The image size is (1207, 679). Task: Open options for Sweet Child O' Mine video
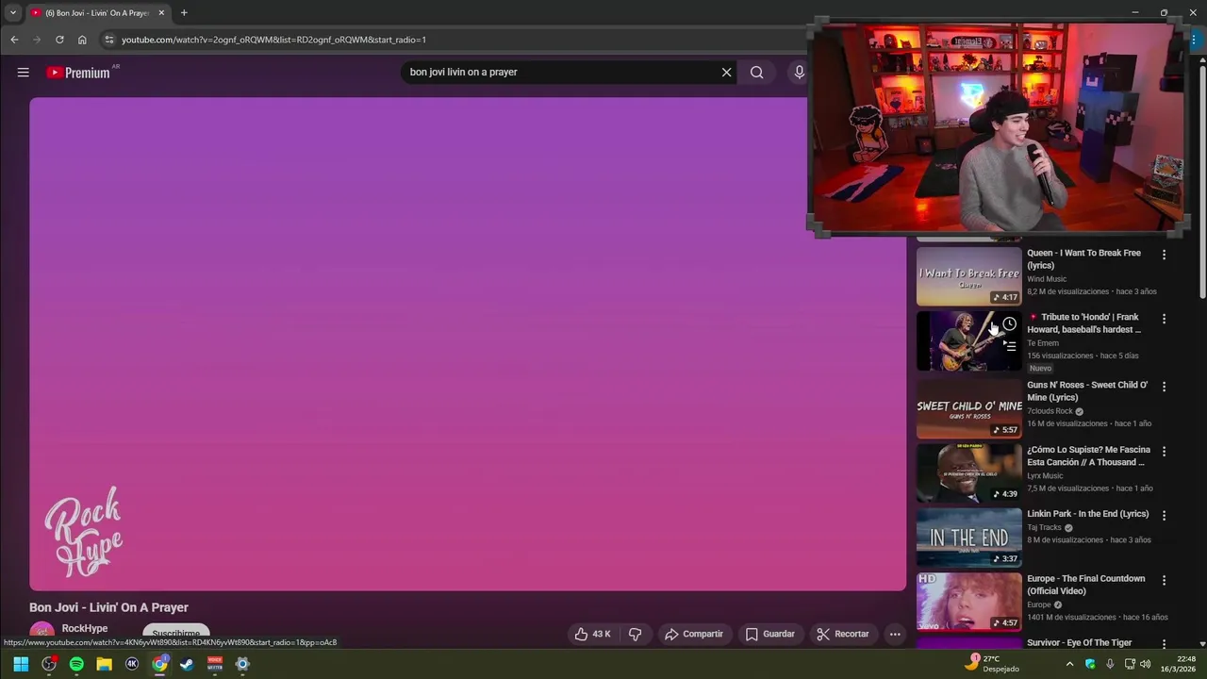click(1164, 387)
